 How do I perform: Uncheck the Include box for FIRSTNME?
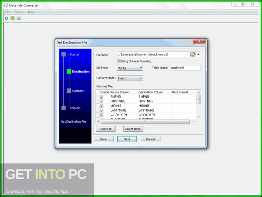tap(101, 101)
